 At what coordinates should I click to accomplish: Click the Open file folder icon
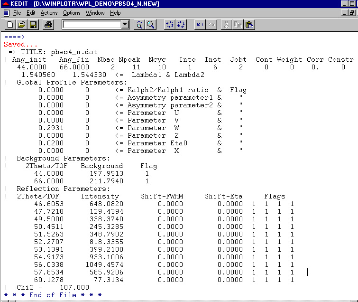21,25
